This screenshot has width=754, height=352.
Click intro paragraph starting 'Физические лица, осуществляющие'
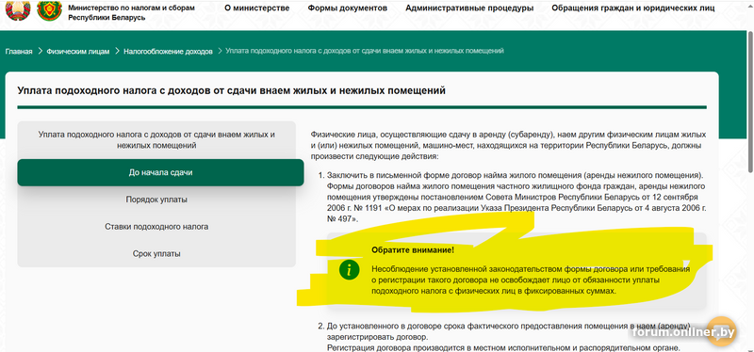tap(508, 145)
